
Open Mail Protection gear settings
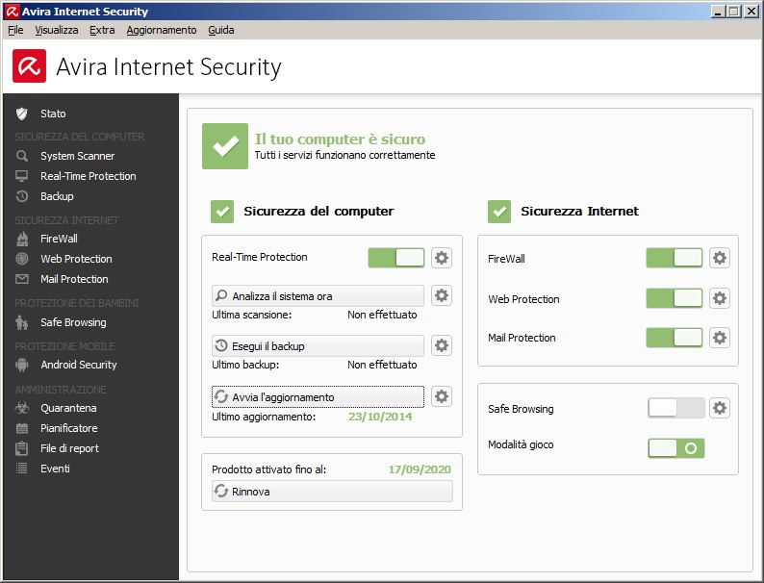720,338
